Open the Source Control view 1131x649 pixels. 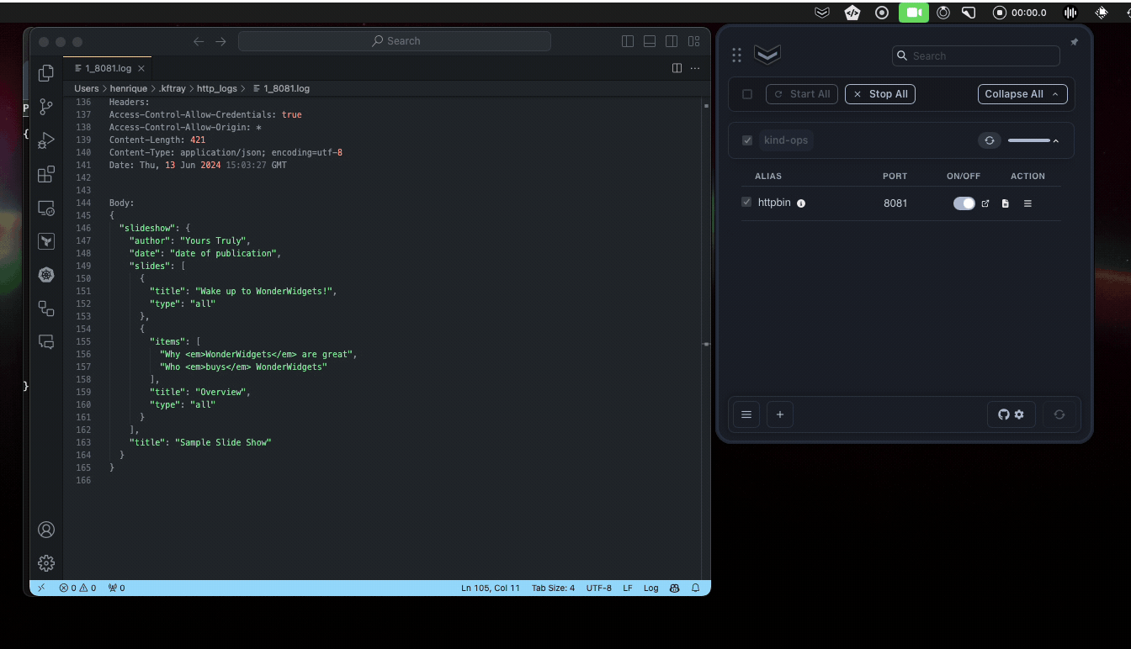pos(46,107)
